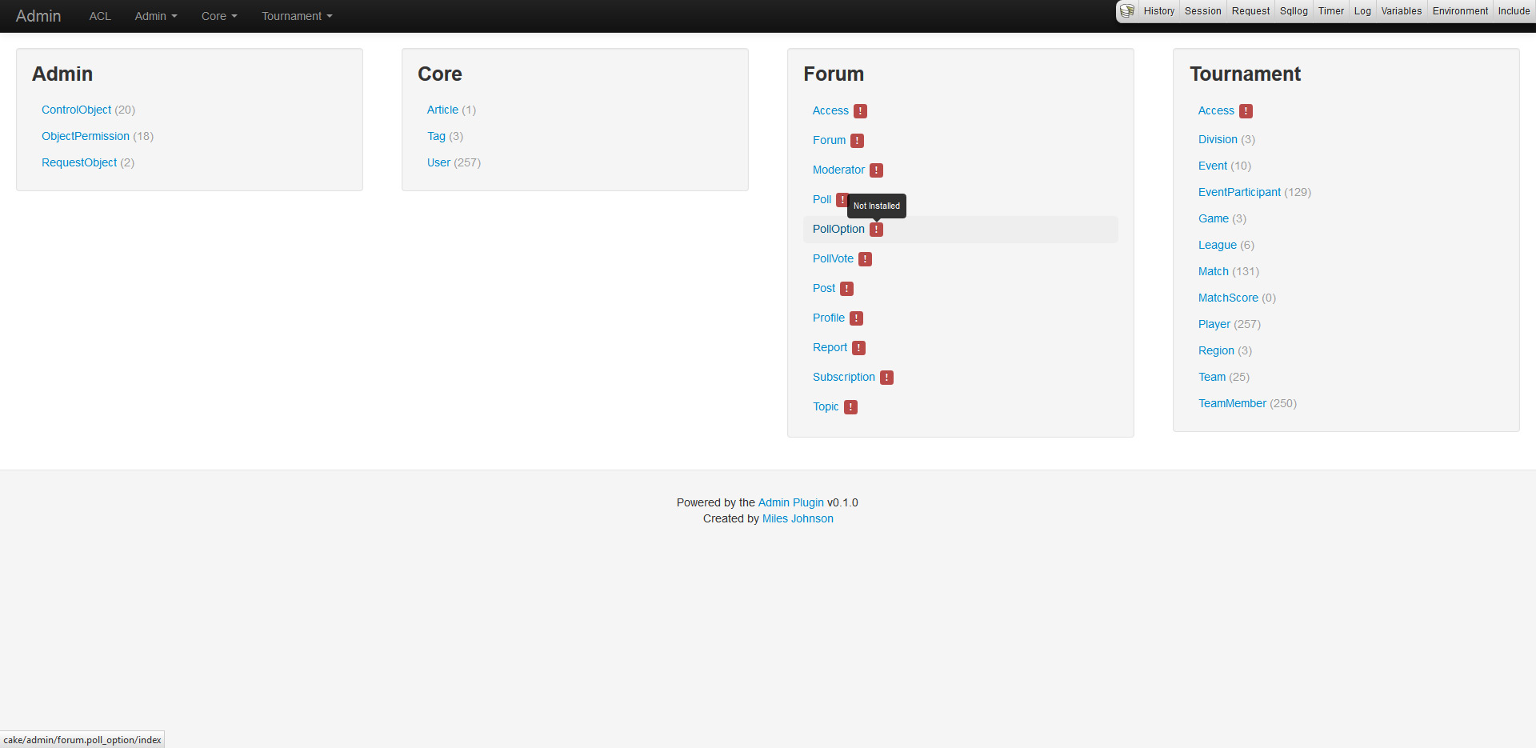Open the Sqllog debug panel tab
The height and width of the screenshot is (748, 1536).
coord(1293,11)
